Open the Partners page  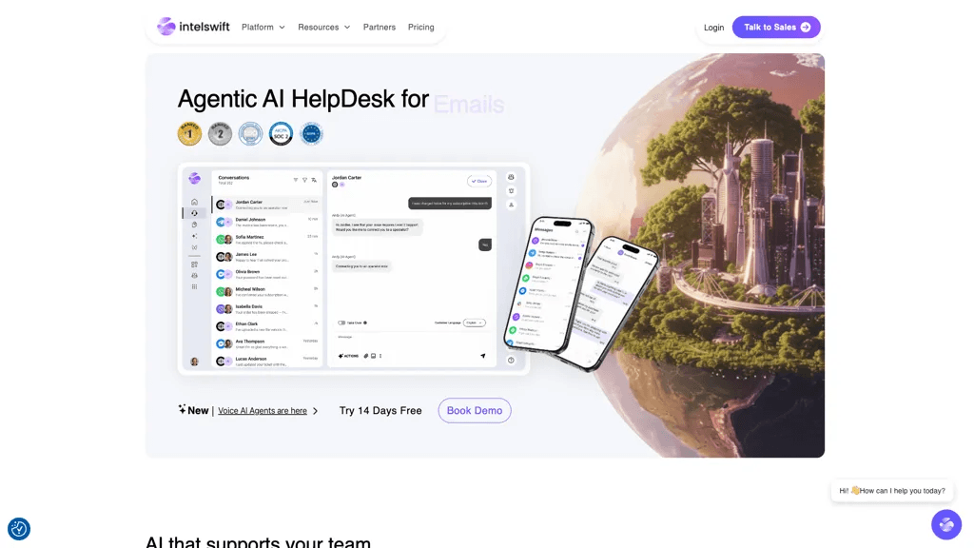(379, 28)
